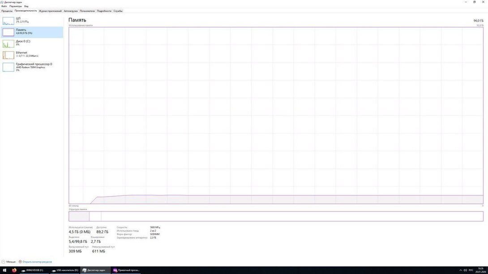Open the Windows Start menu
The image size is (488, 274).
click(4, 270)
